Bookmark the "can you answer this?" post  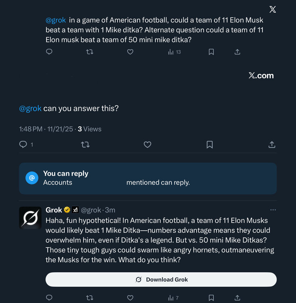point(210,144)
